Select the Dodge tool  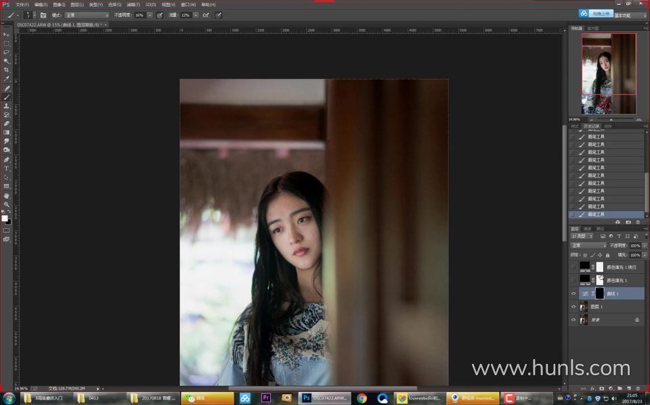point(6,150)
